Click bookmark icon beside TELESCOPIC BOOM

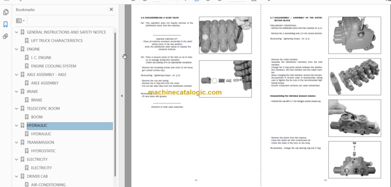[22, 109]
